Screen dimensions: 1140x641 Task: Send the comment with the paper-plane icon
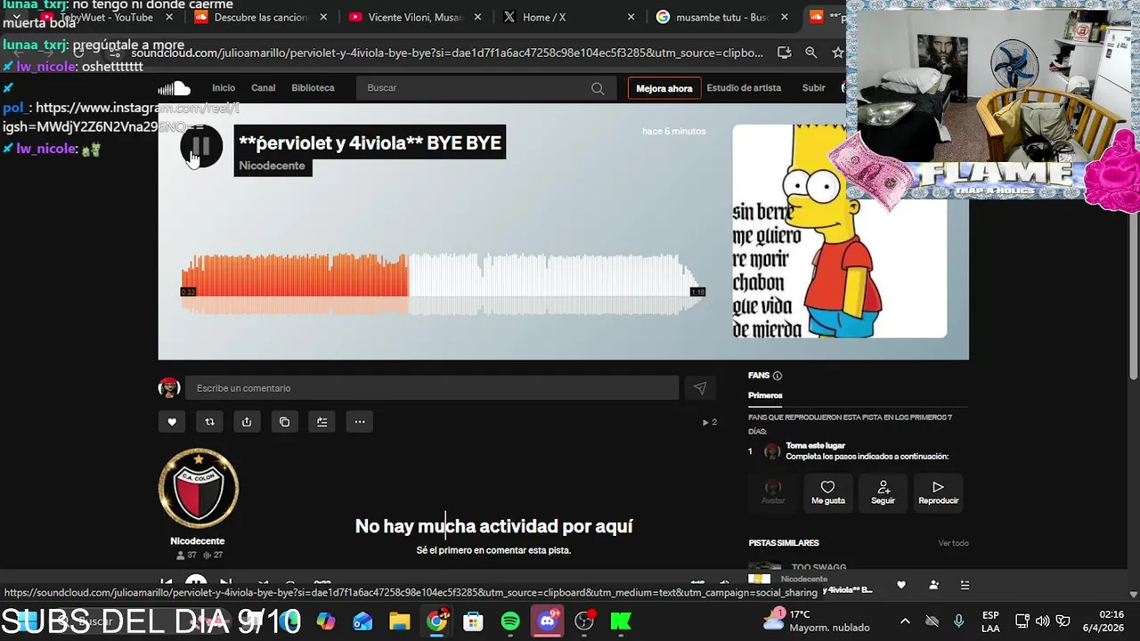coord(700,388)
